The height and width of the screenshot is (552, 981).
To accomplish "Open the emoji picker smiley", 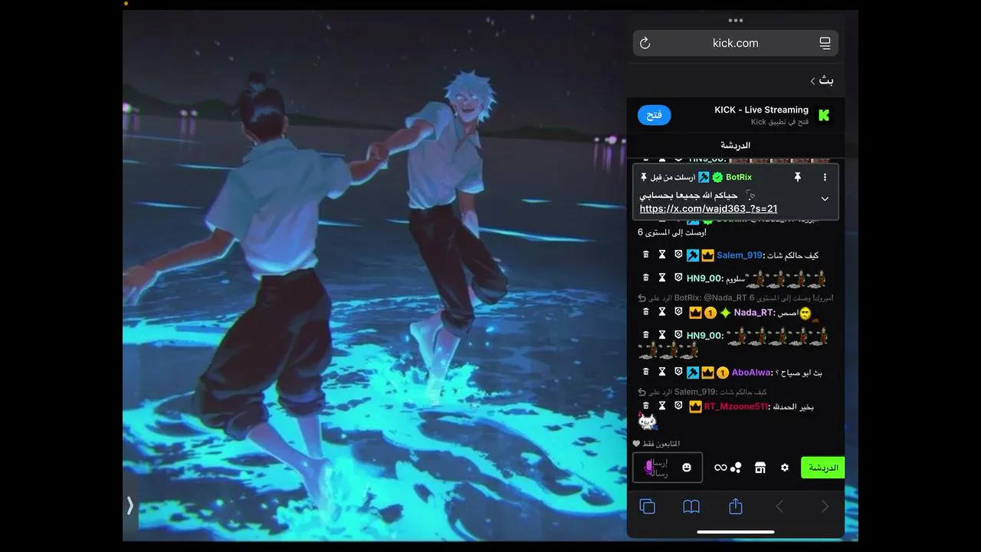I will (687, 468).
